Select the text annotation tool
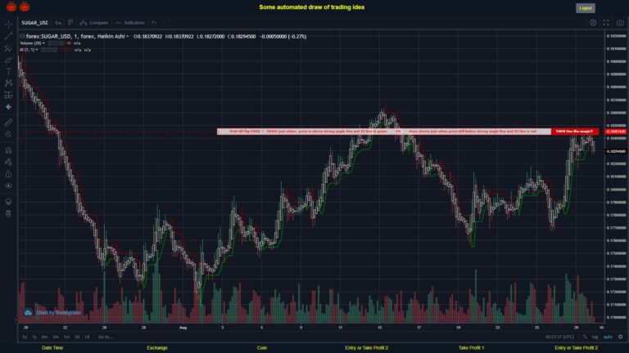 pyautogui.click(x=8, y=71)
